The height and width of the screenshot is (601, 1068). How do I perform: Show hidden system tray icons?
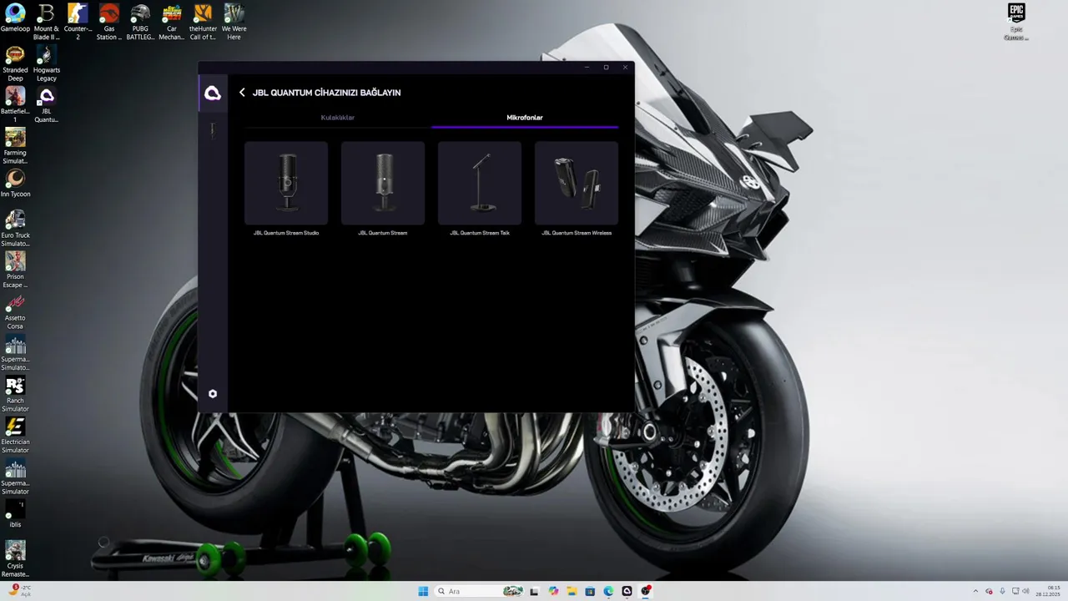tap(975, 591)
